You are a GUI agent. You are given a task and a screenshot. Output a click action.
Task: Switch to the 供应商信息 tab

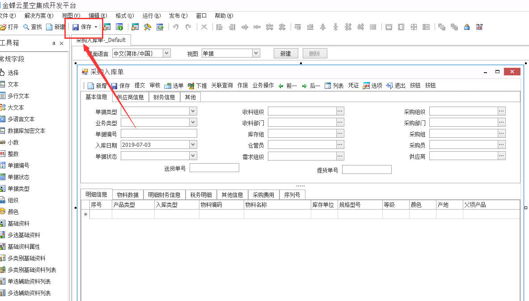(x=131, y=97)
